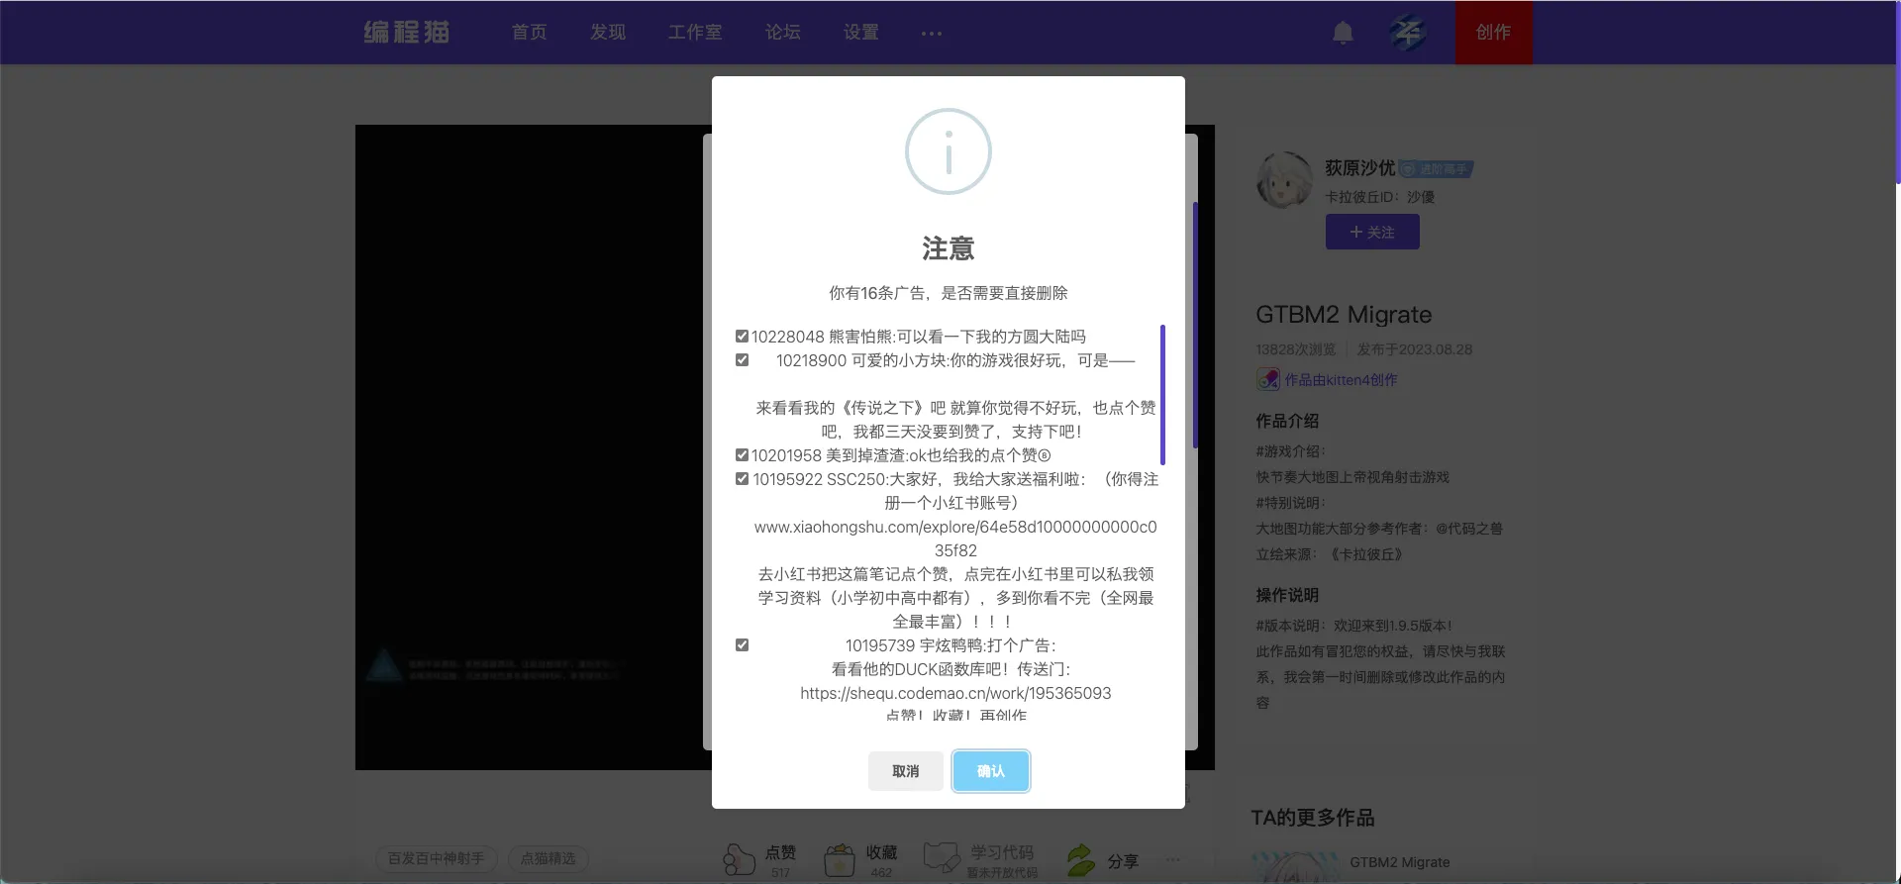Click the 你有16条广告 message text
This screenshot has height=884, width=1901.
[948, 293]
